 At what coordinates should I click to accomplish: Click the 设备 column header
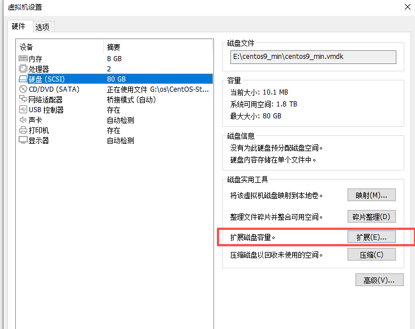26,47
